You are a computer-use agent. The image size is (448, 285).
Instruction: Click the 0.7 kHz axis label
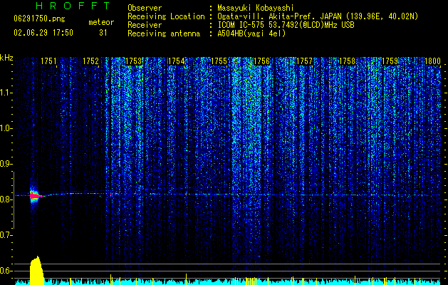pyautogui.click(x=6, y=235)
